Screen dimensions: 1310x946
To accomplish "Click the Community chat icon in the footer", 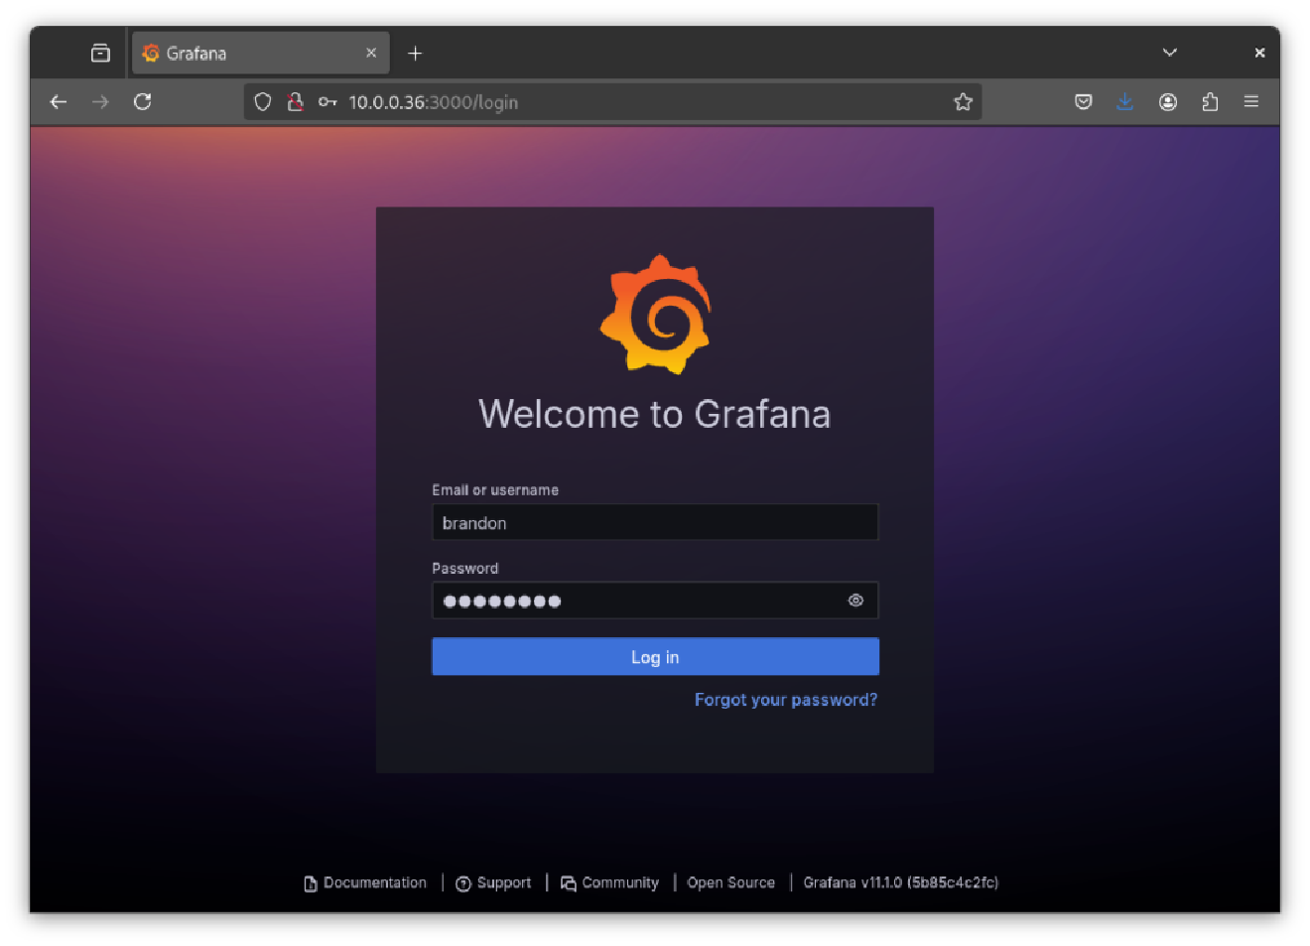I will click(568, 882).
